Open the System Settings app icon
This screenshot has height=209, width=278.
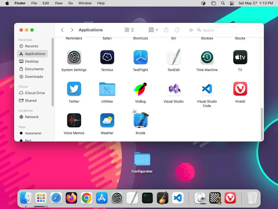click(74, 57)
